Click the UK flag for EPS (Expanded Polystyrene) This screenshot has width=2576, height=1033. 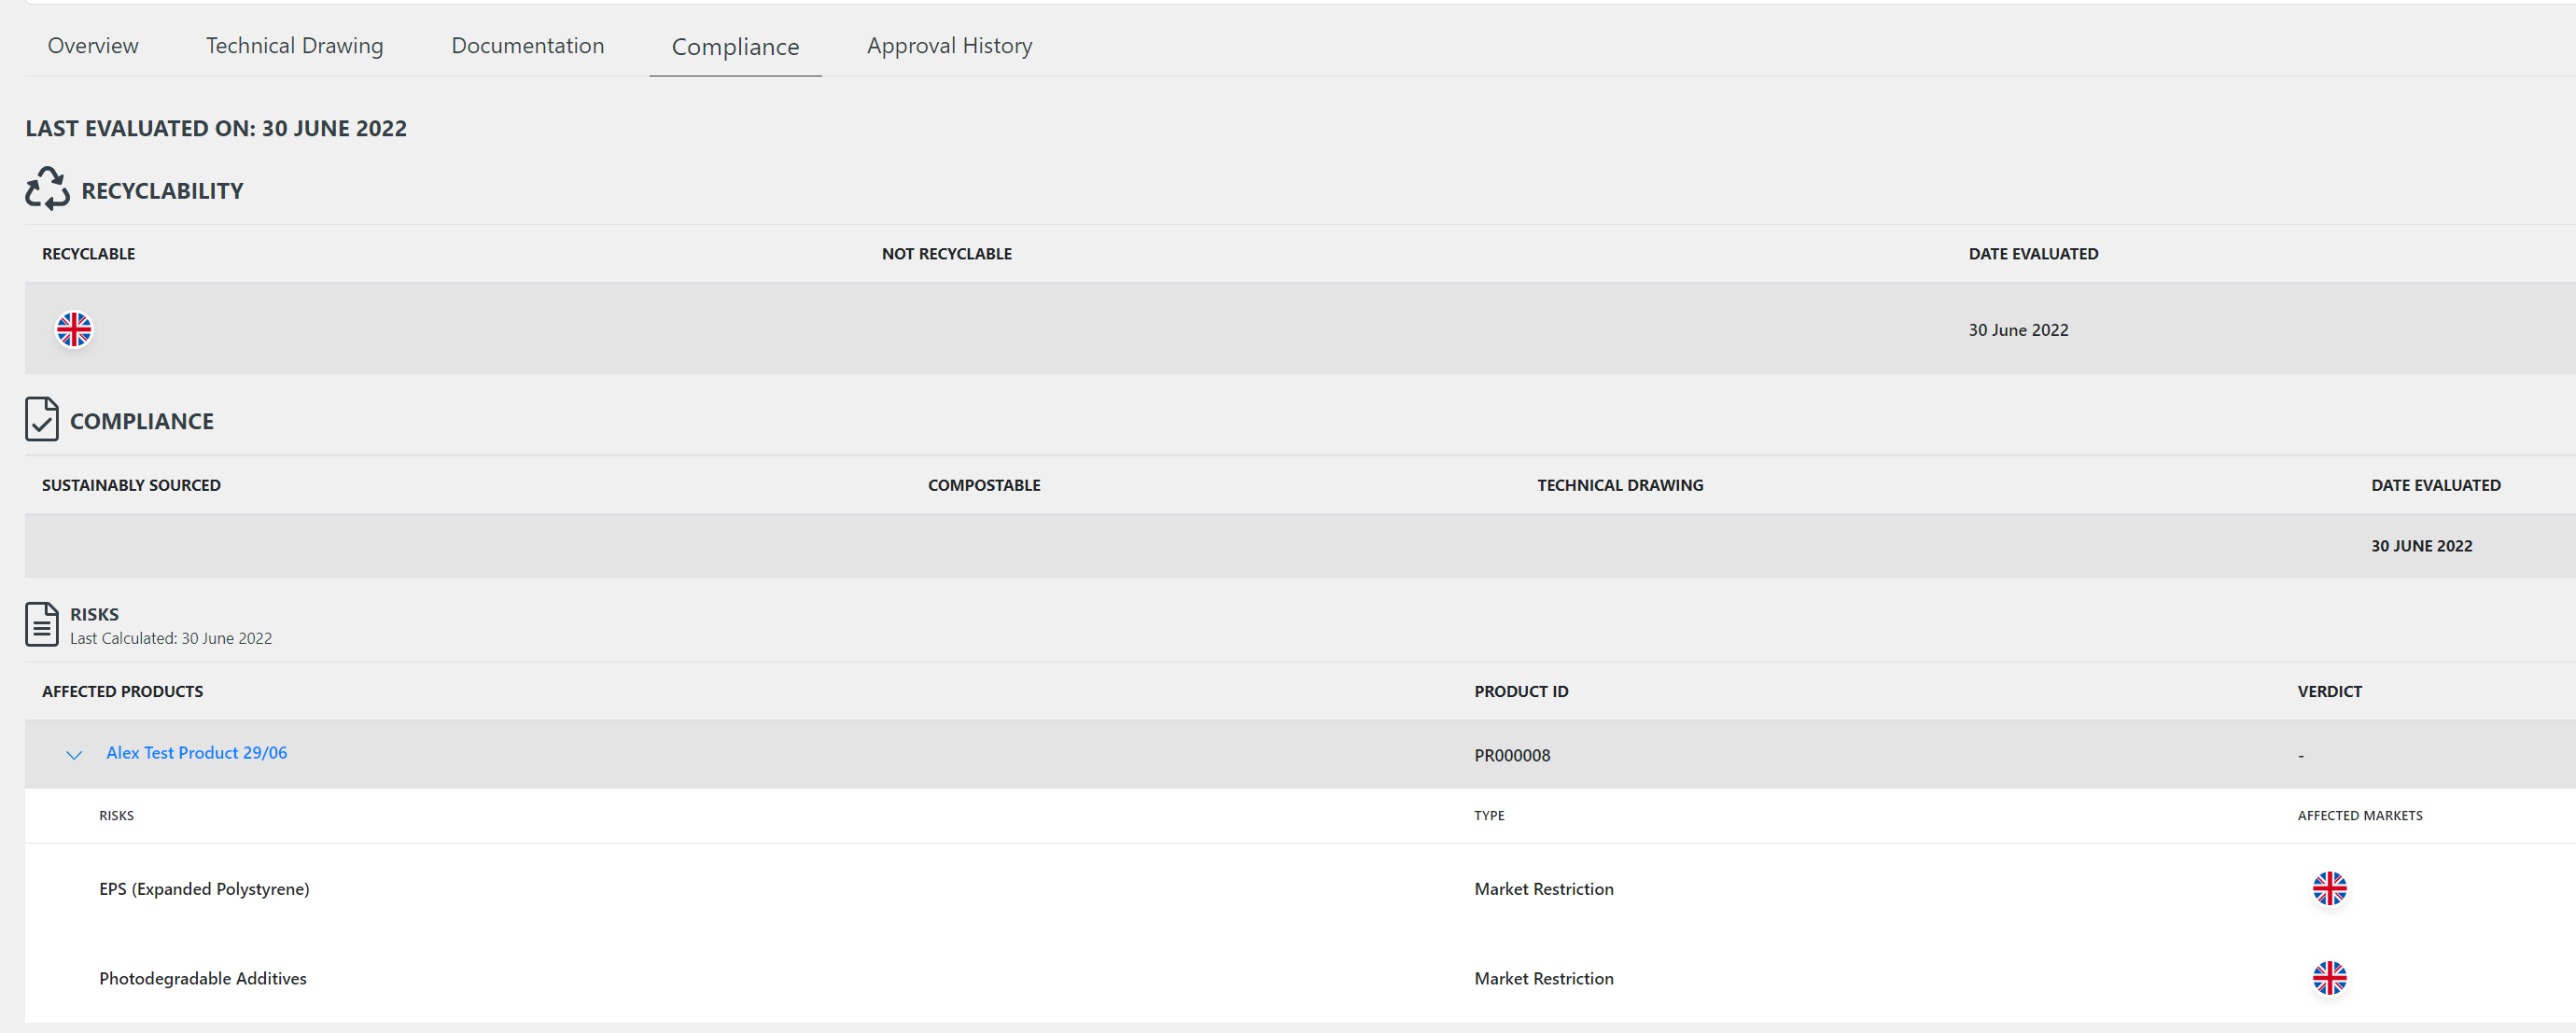(x=2329, y=888)
